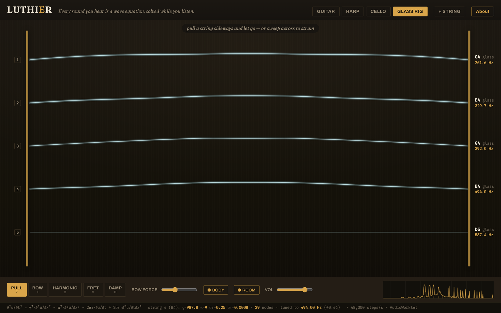Click the B4 glass label

click(484, 186)
